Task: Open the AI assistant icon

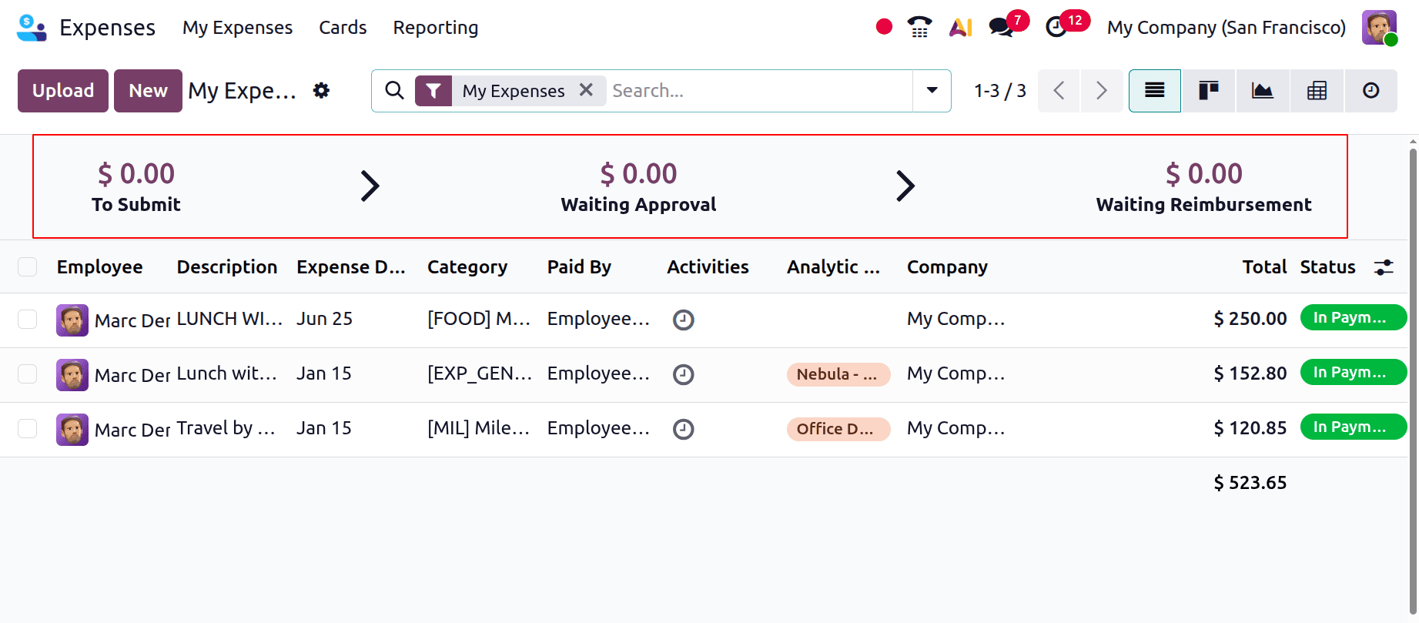Action: (x=960, y=28)
